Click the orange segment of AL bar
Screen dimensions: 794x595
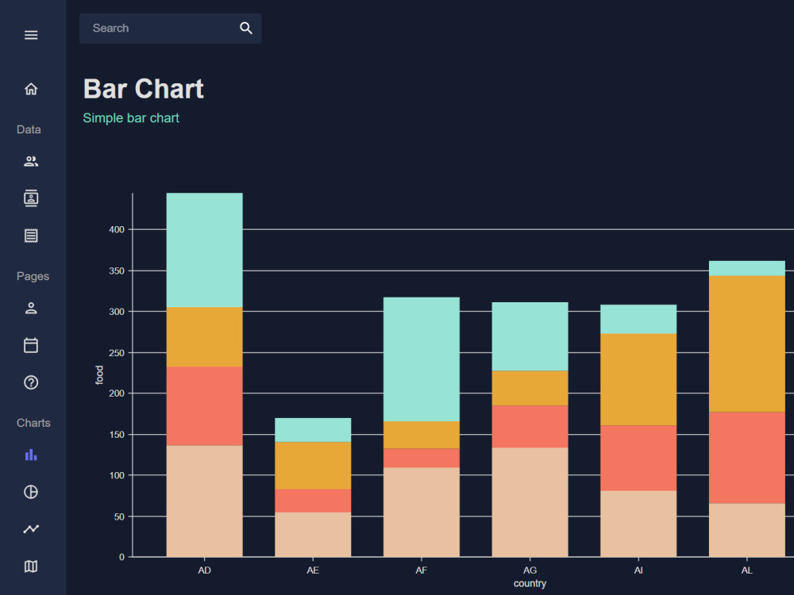coord(747,344)
